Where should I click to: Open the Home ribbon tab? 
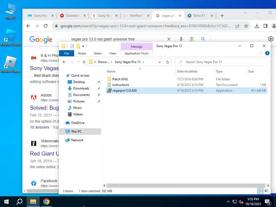pos(82,53)
